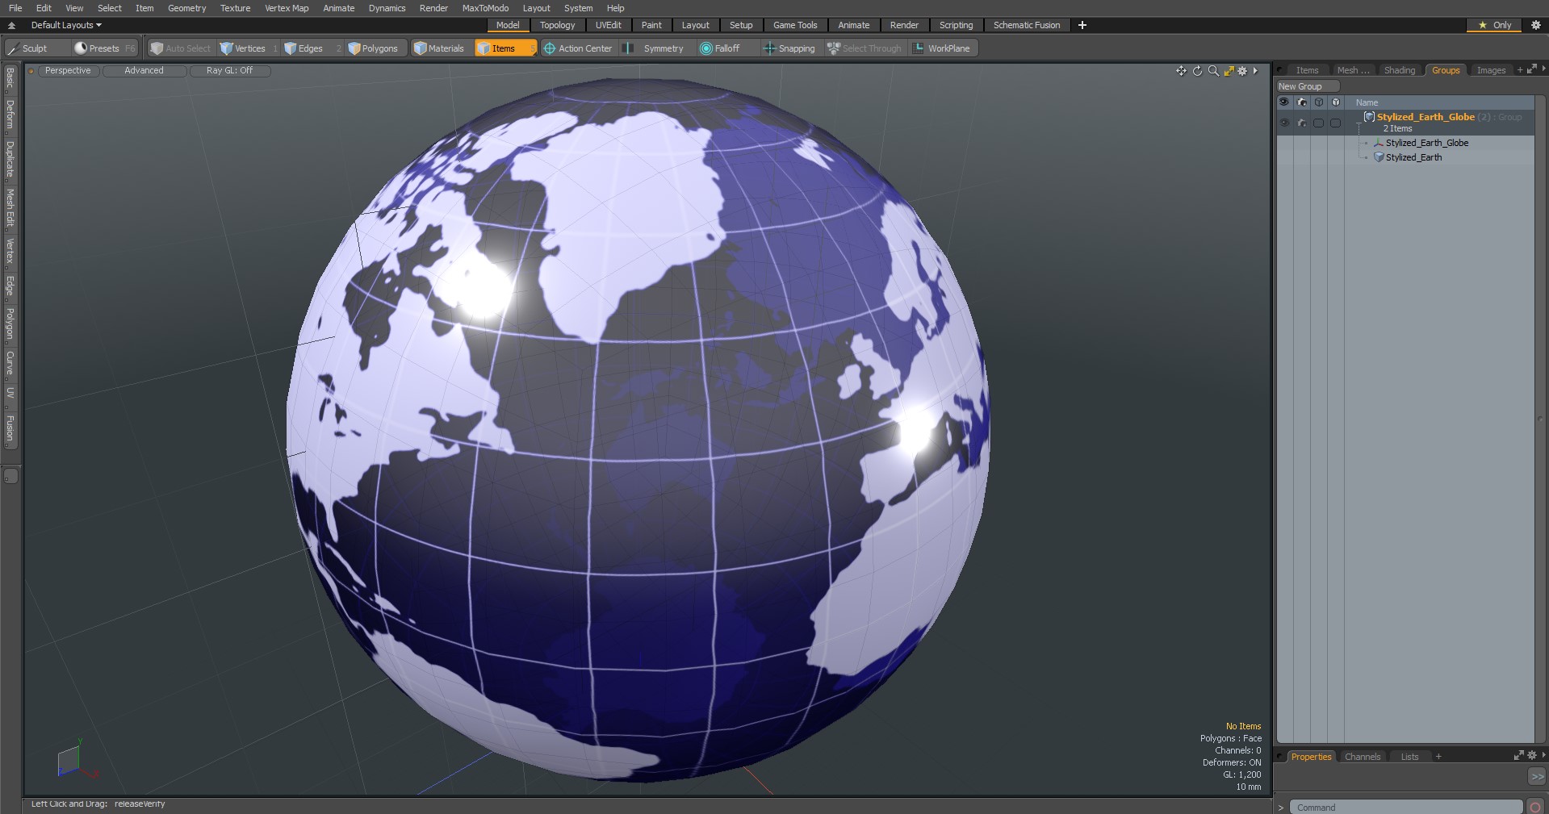Toggle render state of Stylized_Earth_Globe group

coord(1301,123)
